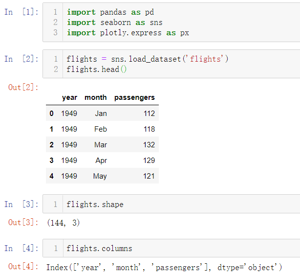The width and height of the screenshot is (300, 276).
Task: Click row index 3 in table
Action: pyautogui.click(x=51, y=161)
